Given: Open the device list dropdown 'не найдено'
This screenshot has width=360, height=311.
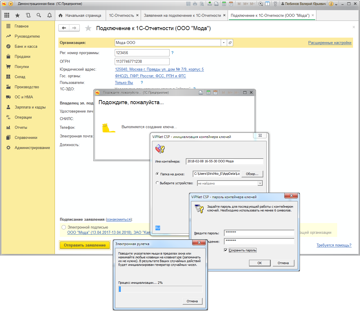Looking at the screenshot, I should pyautogui.click(x=260, y=183).
